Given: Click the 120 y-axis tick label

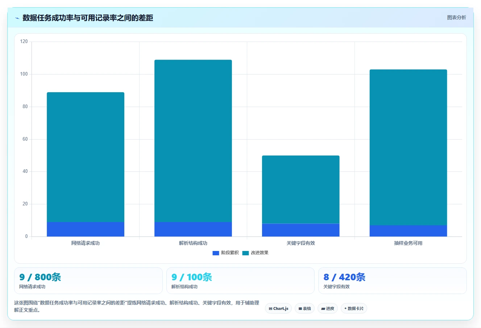Looking at the screenshot, I should 24,42.
